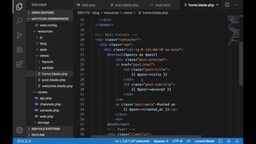
Task: Click '$post->excerpt' on line 30
Action: pos(151,90)
